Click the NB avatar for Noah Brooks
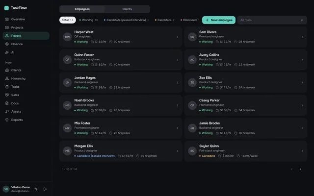Image resolution: width=314 pixels, height=196 pixels. (67, 105)
